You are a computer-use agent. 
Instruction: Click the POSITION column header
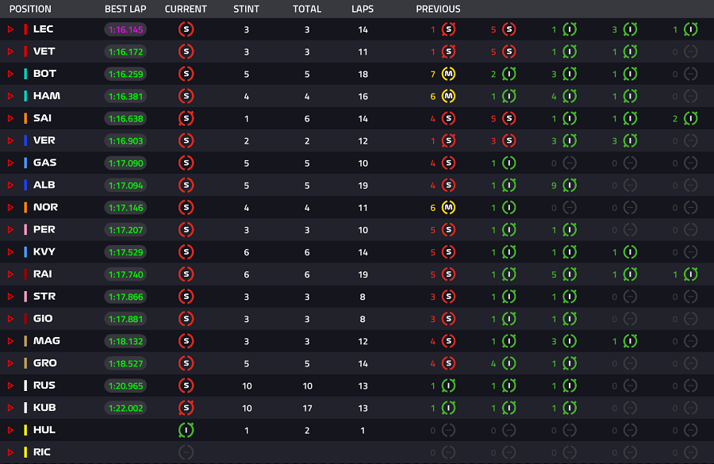click(x=30, y=9)
